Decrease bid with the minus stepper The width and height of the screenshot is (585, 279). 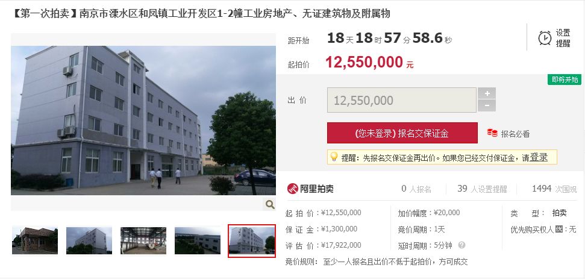tap(487, 105)
